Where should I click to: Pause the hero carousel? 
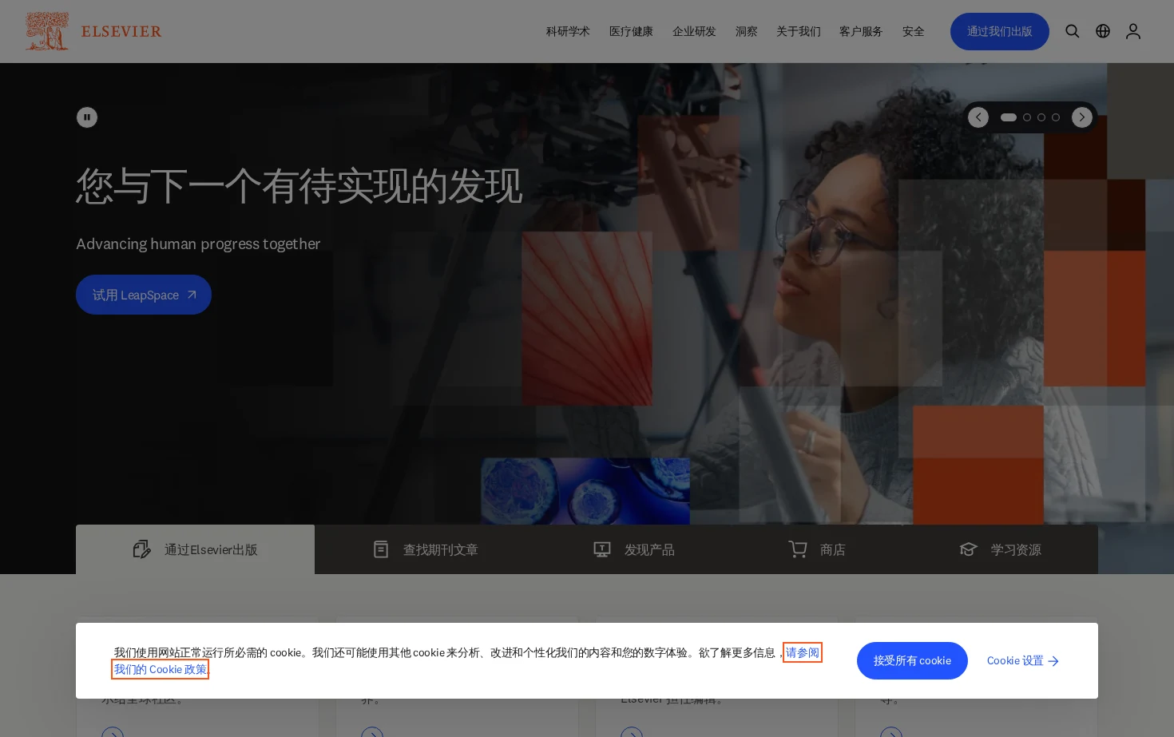[87, 117]
